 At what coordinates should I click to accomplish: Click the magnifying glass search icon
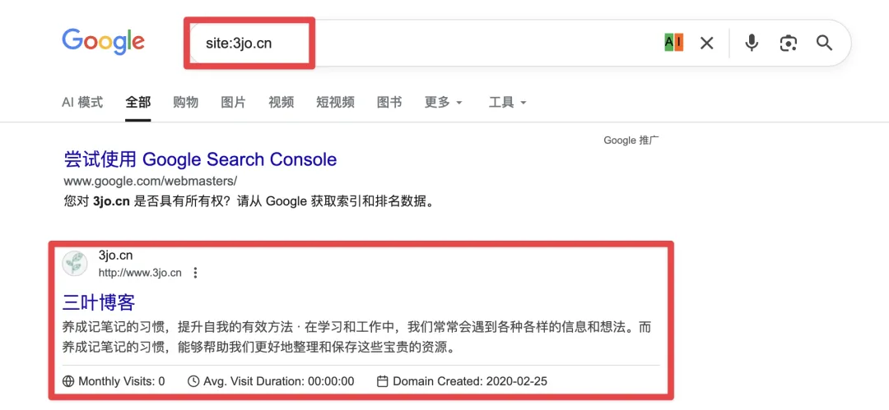[x=825, y=43]
